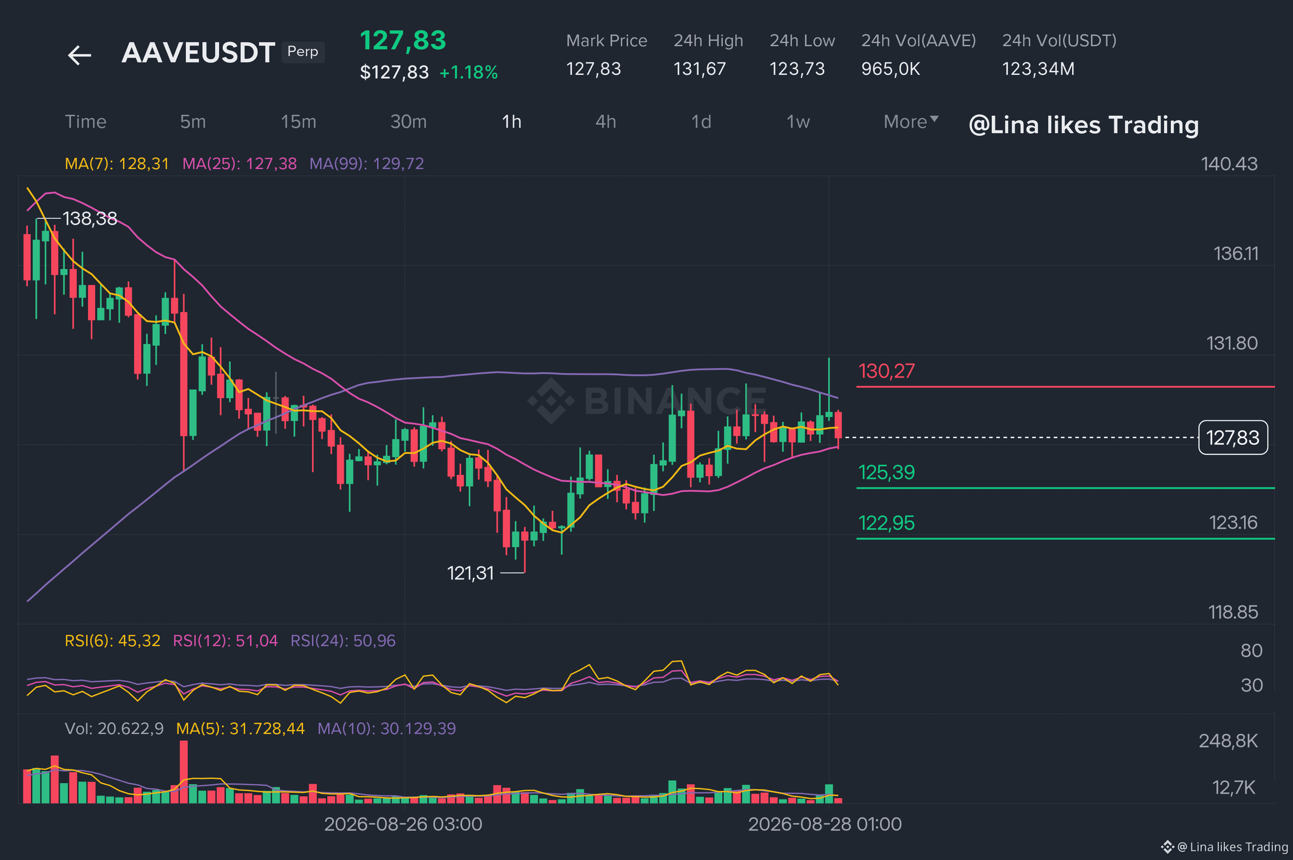
Task: Click the RSI(12): 51,04 label
Action: click(226, 640)
